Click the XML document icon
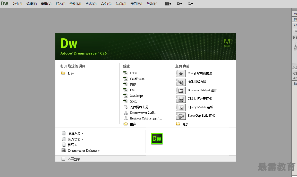Screen dimensions: 297x177 click(x=125, y=101)
